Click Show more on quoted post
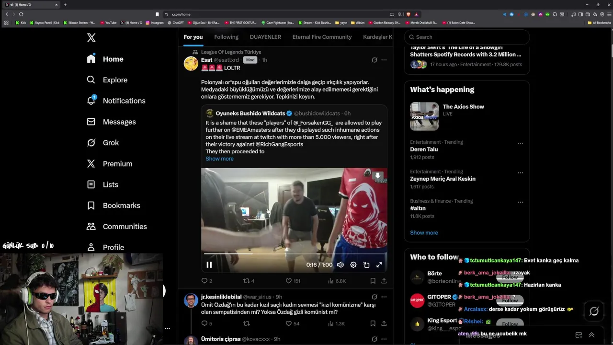The width and height of the screenshot is (613, 345). click(x=219, y=159)
